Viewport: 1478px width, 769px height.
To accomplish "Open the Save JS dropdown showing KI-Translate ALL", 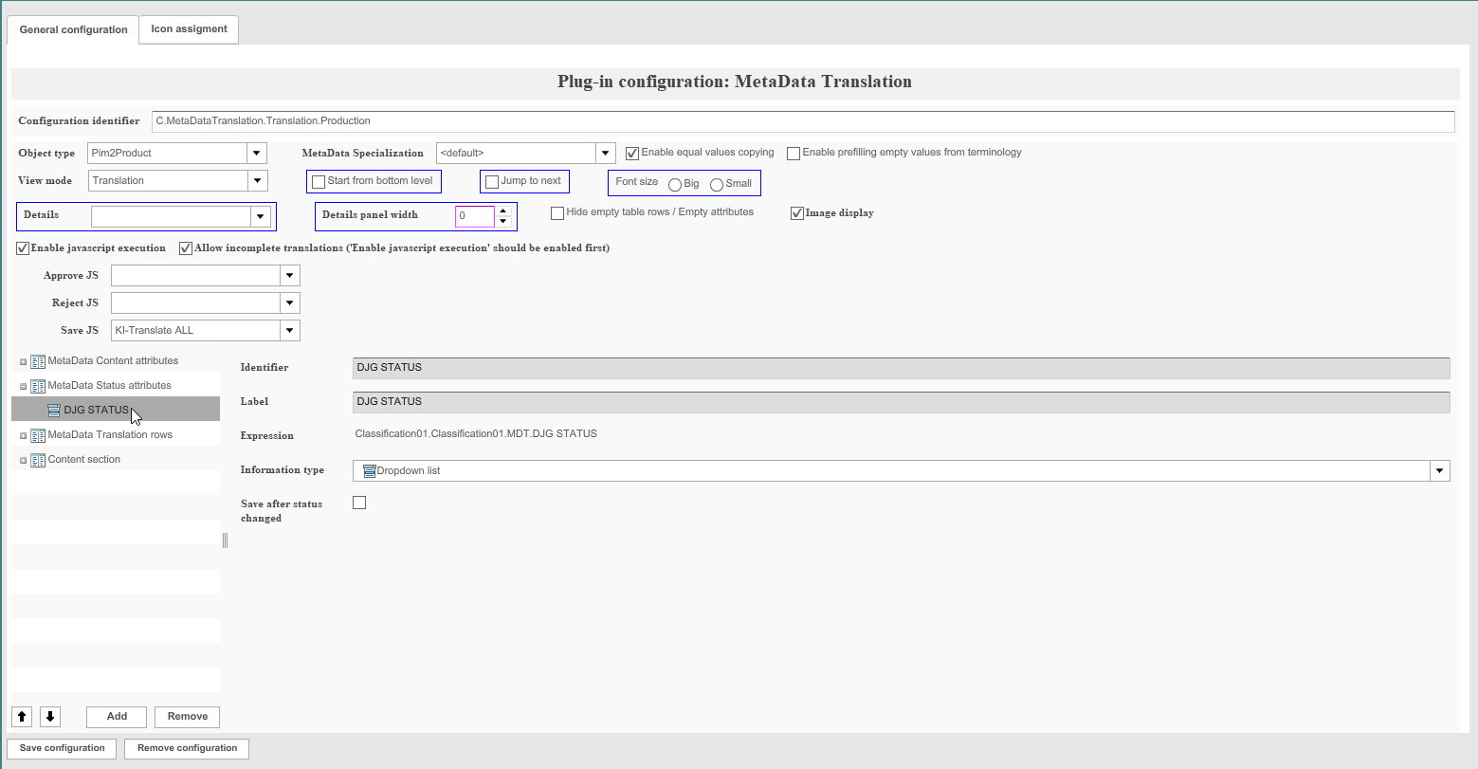I will (289, 330).
